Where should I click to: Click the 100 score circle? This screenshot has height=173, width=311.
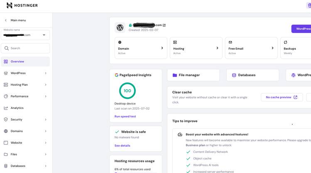(127, 91)
